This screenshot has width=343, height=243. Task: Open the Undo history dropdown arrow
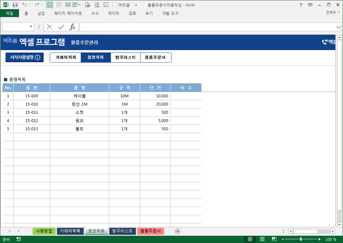pyautogui.click(x=29, y=5)
